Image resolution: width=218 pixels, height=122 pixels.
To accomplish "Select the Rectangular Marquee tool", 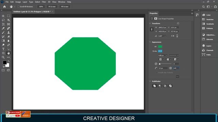I will pyautogui.click(x=9, y=16).
